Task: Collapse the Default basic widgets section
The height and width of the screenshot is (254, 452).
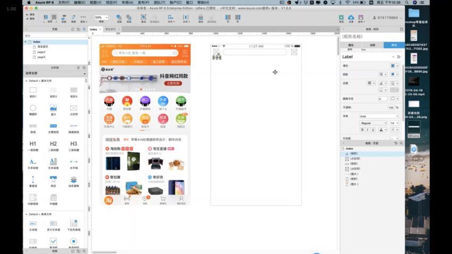Action: pyautogui.click(x=26, y=81)
